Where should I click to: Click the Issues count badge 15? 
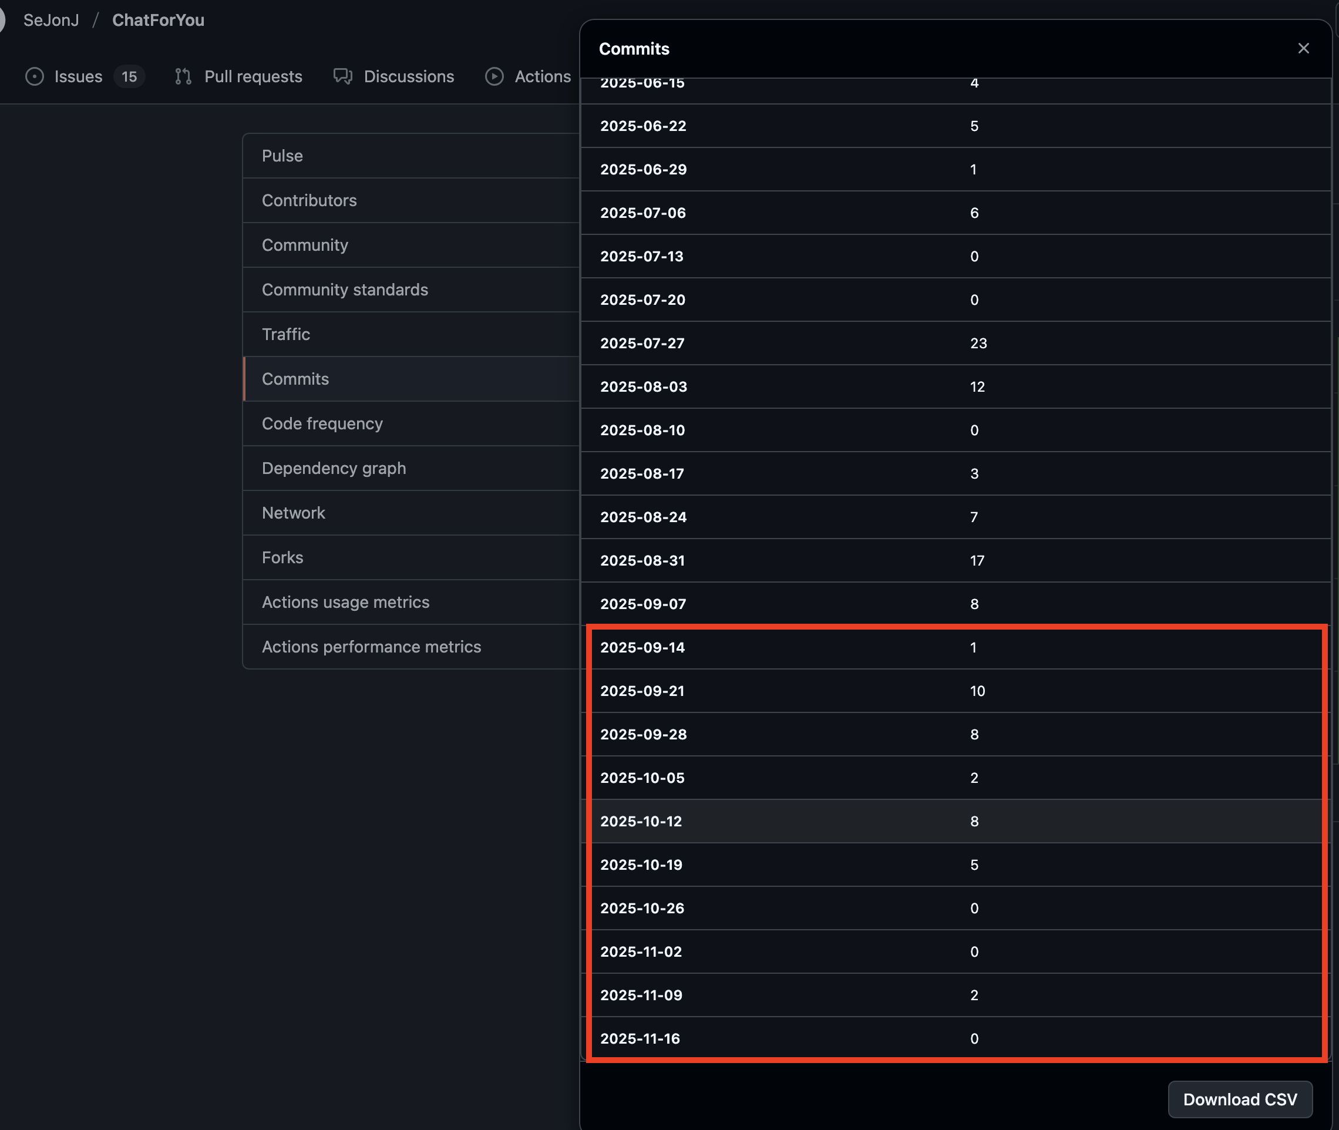(129, 77)
